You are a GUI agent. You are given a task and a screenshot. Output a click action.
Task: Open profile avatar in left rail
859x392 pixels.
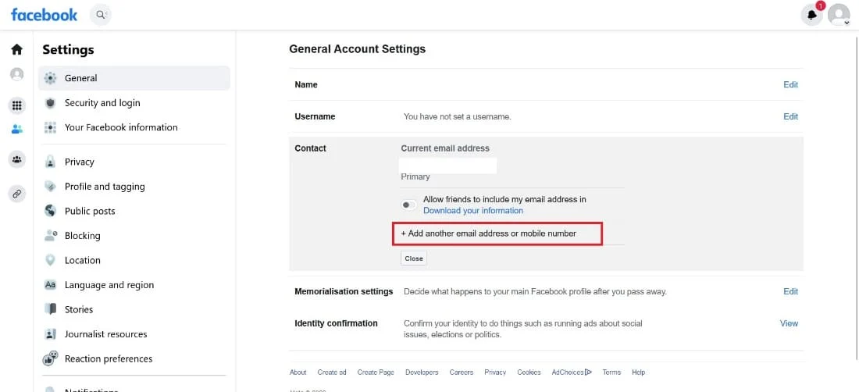coord(17,74)
